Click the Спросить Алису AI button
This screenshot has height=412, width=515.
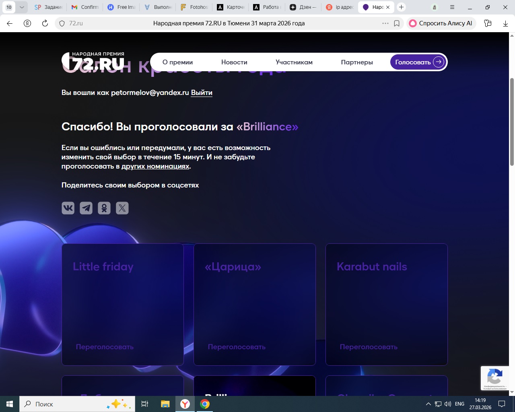[441, 23]
